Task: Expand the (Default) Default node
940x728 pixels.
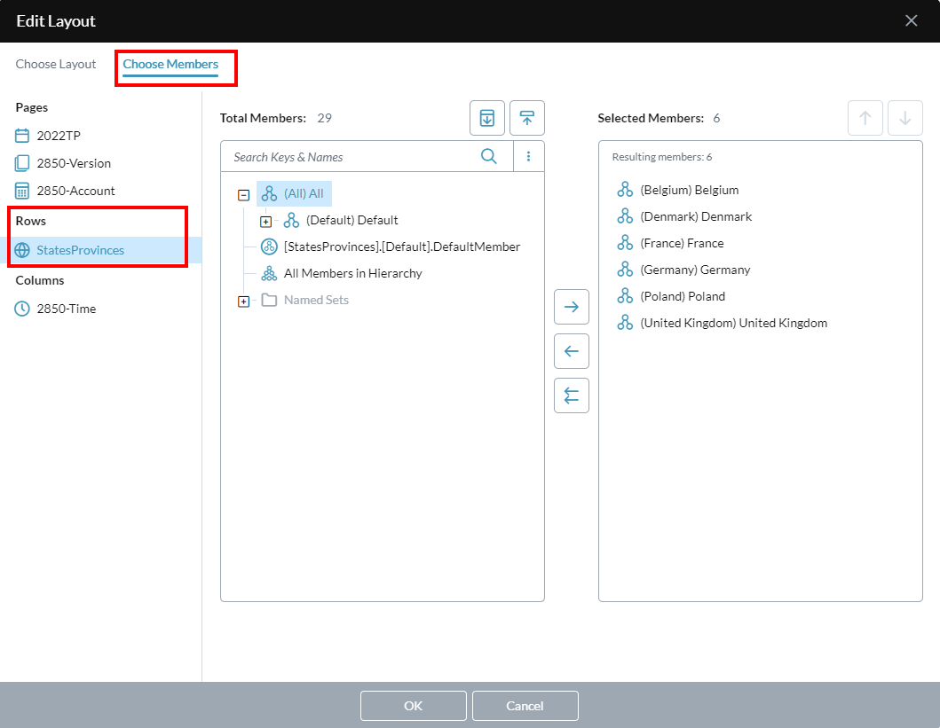Action: 265,222
